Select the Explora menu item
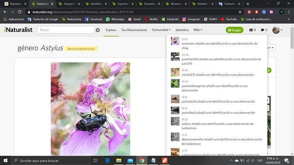The image size is (294, 165). point(111,30)
